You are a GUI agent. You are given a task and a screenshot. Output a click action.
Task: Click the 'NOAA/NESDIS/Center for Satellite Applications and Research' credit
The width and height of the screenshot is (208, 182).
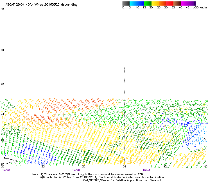[x=121, y=180]
